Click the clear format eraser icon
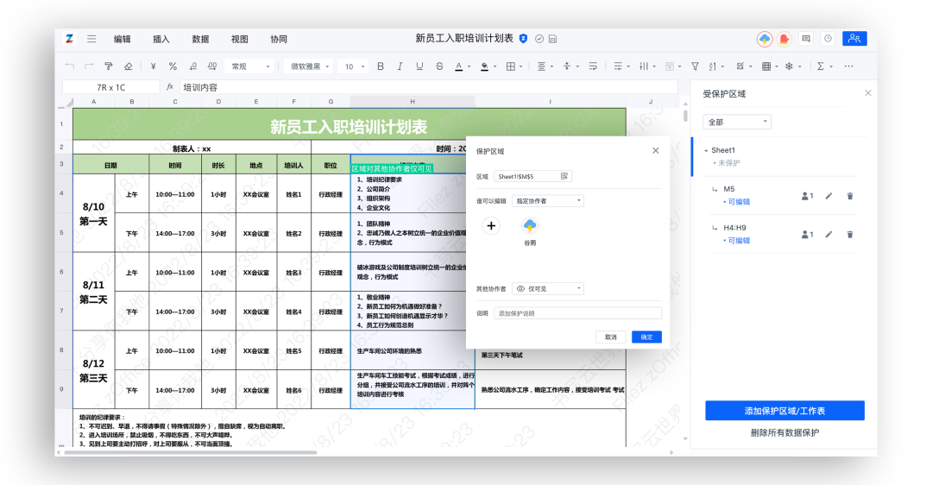Screen dimensions: 932x485 pos(129,66)
